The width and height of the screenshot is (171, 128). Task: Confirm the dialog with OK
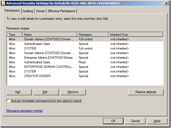click(113, 121)
